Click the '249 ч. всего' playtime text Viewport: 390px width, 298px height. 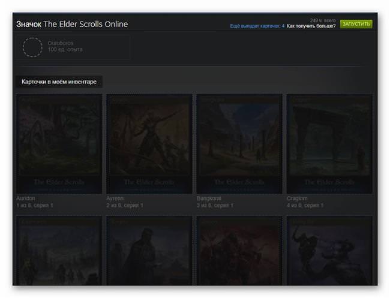click(323, 20)
